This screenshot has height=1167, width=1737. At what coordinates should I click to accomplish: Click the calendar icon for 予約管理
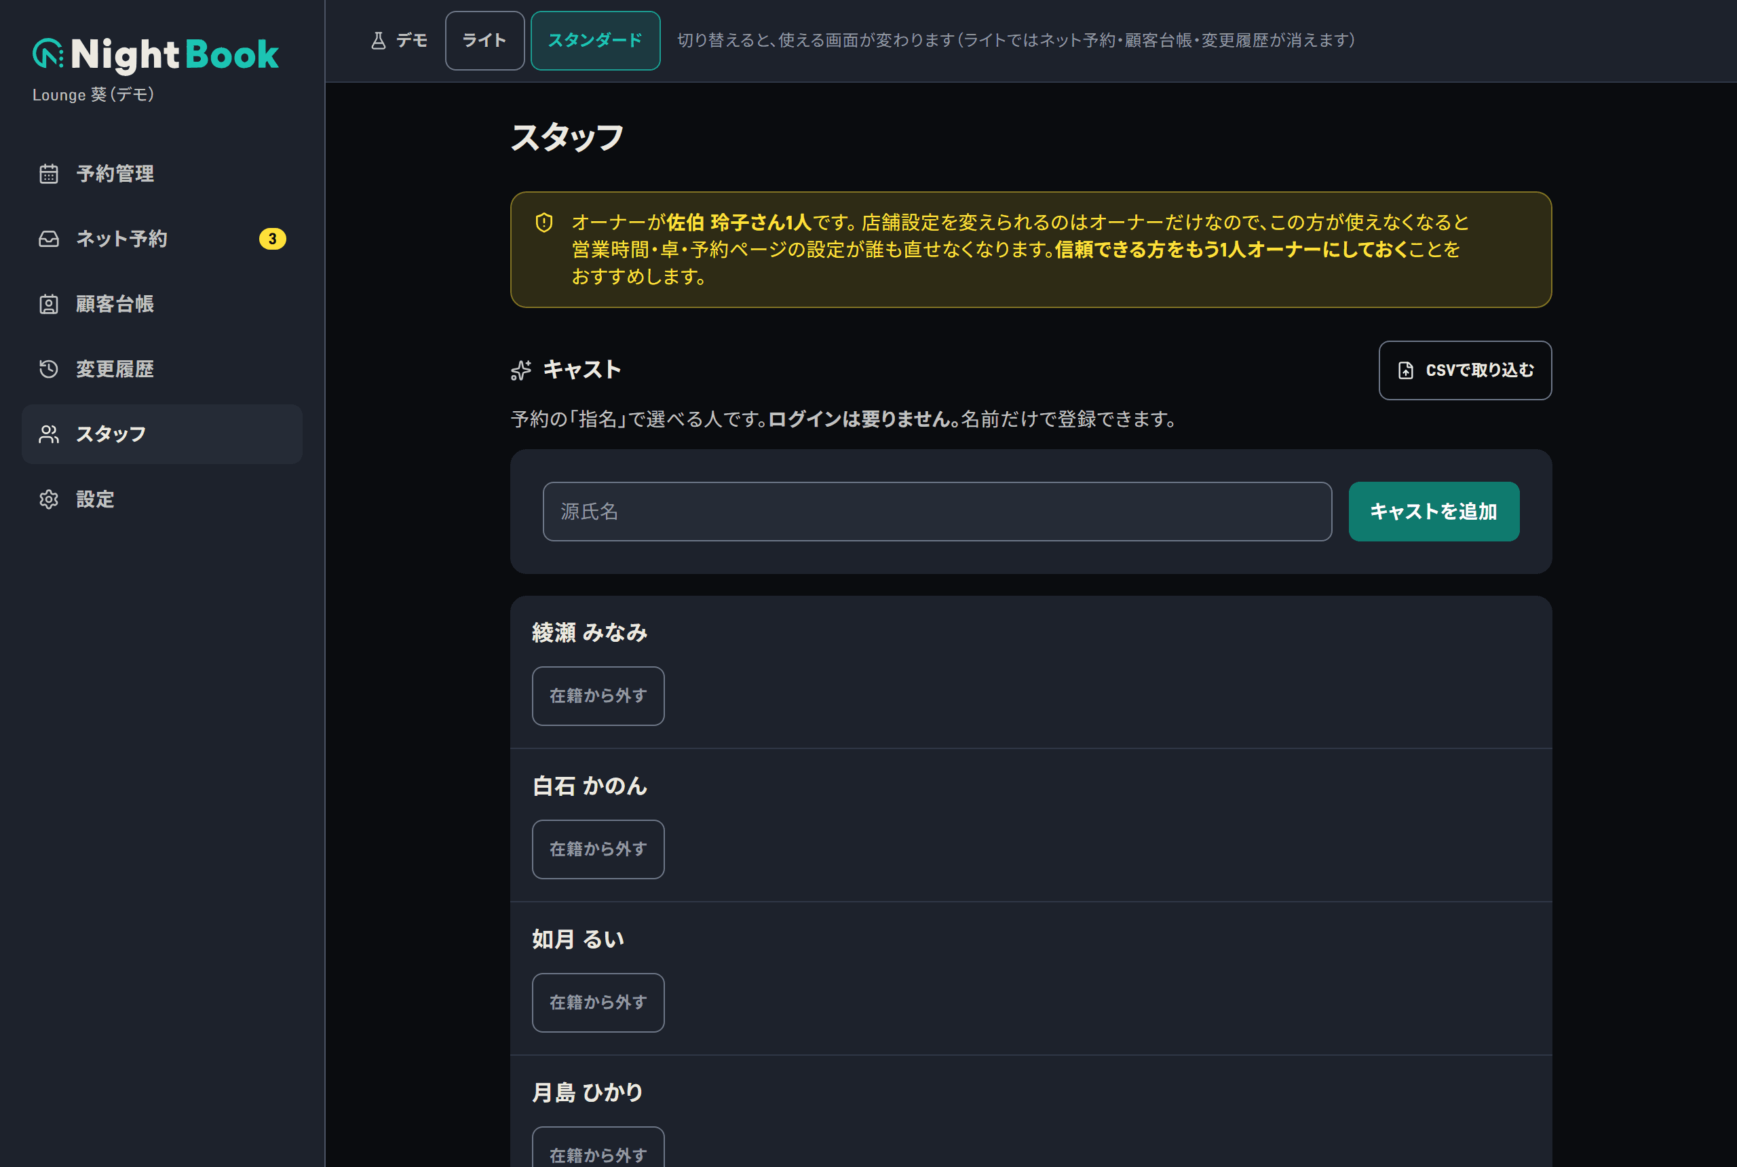(48, 174)
